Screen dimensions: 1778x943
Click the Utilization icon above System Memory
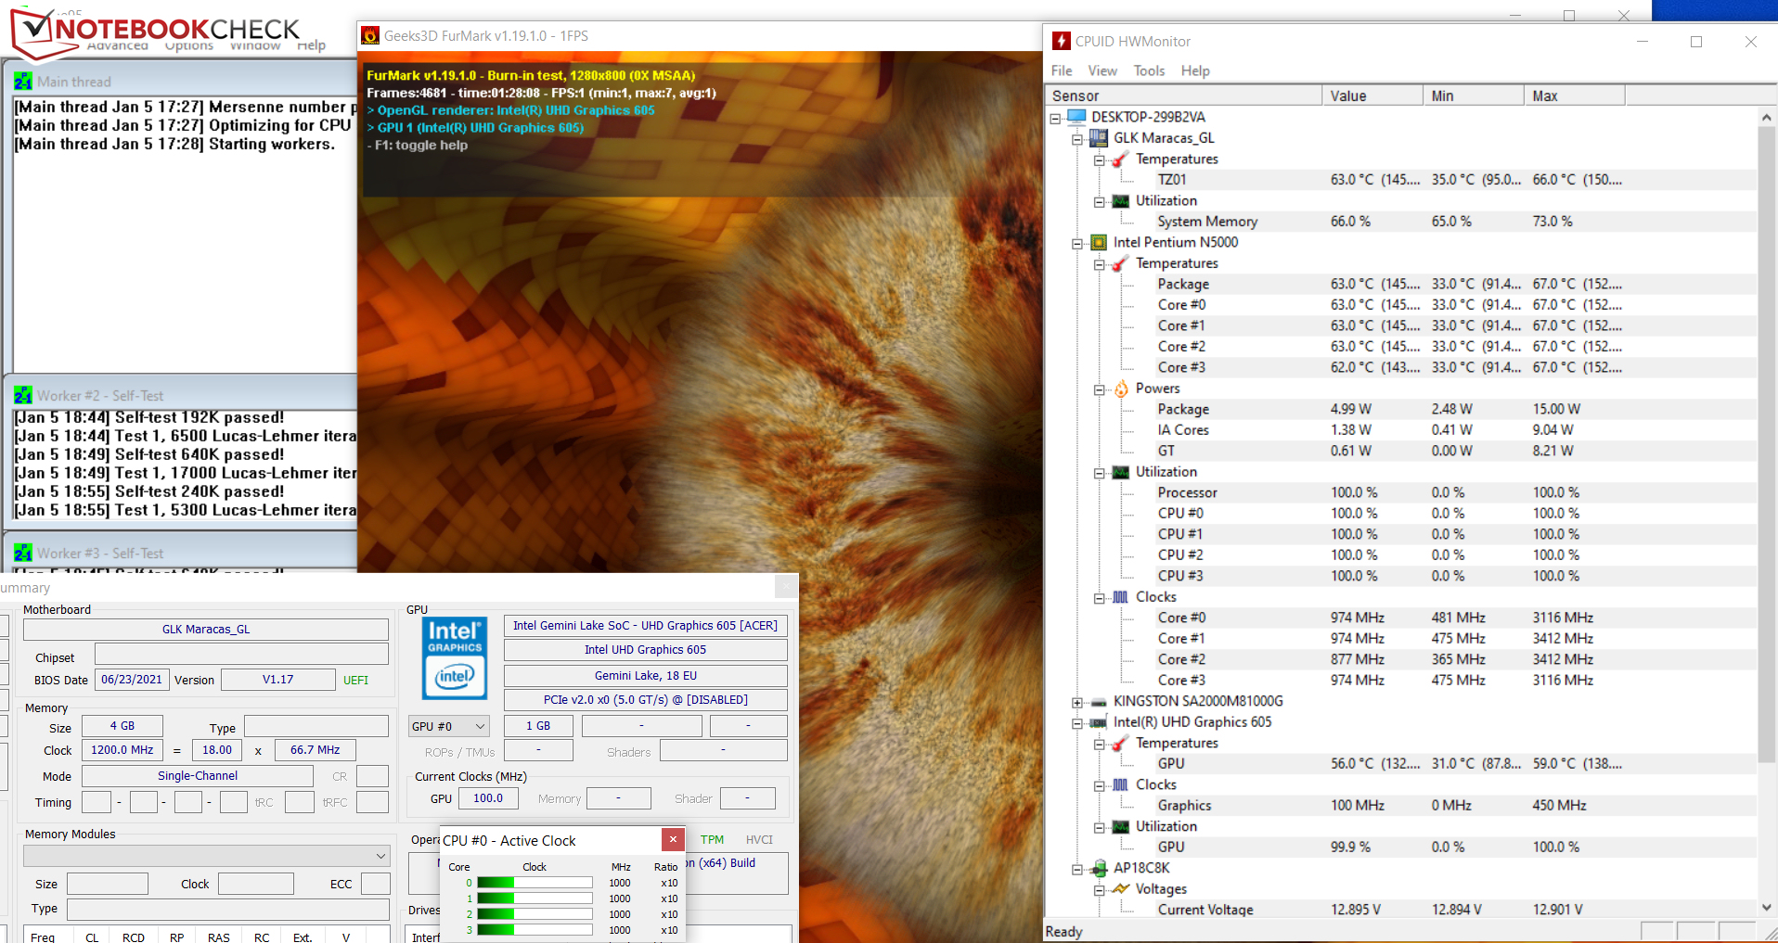click(1121, 201)
